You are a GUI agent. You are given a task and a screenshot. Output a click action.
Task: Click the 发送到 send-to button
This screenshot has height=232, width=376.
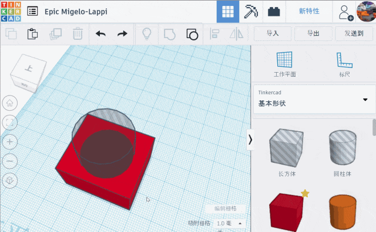[354, 33]
